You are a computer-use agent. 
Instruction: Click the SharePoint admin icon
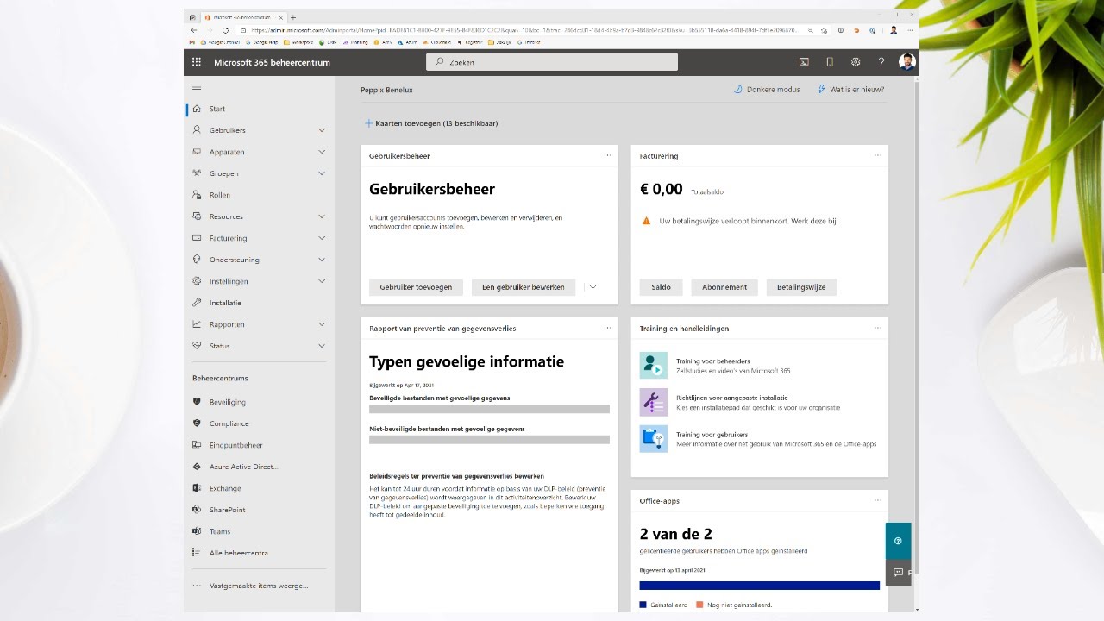(197, 510)
